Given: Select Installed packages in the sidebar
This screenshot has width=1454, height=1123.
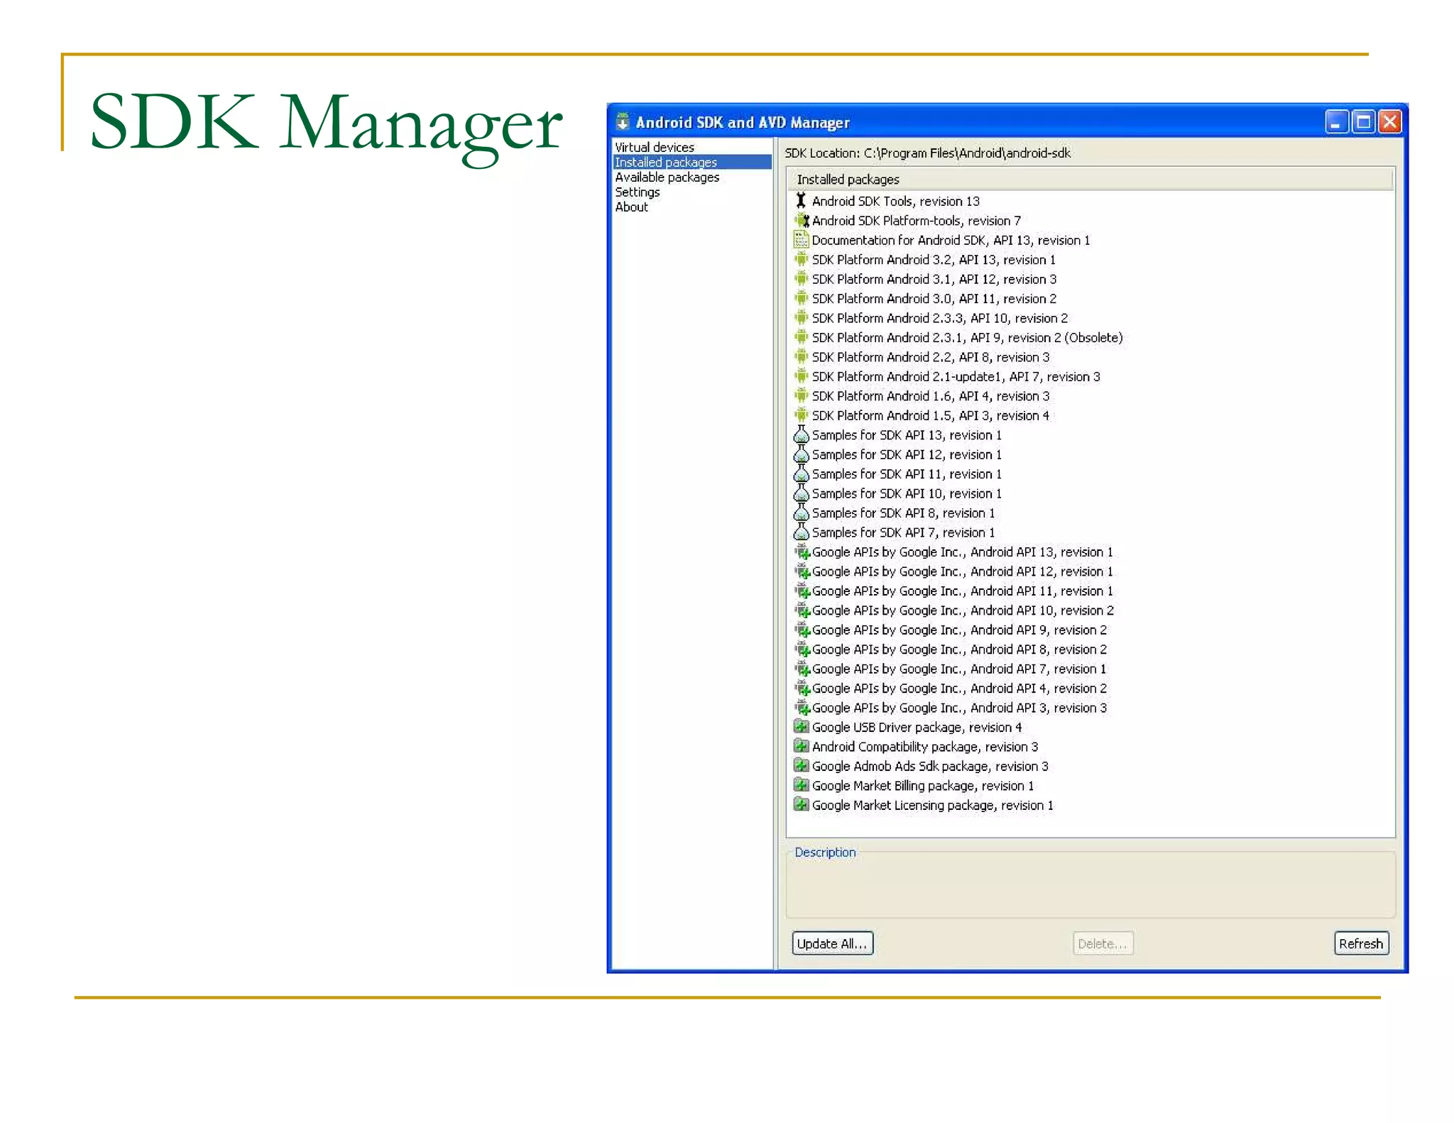Looking at the screenshot, I should point(692,162).
